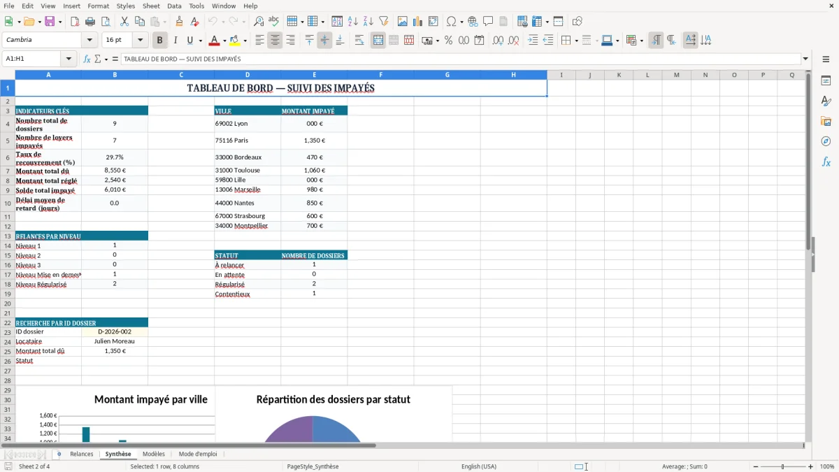This screenshot has width=839, height=472.
Task: Sort descending Z to A
Action: pos(368,21)
